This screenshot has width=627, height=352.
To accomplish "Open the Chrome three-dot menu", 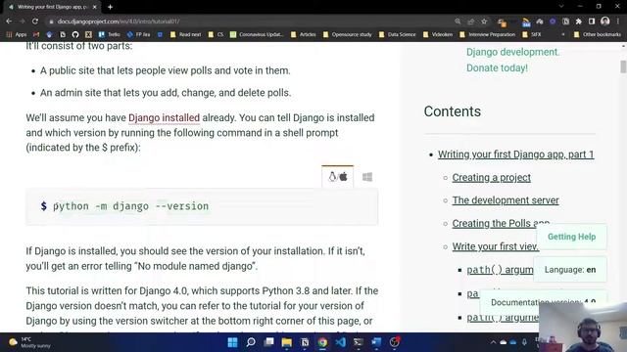I will pyautogui.click(x=618, y=22).
